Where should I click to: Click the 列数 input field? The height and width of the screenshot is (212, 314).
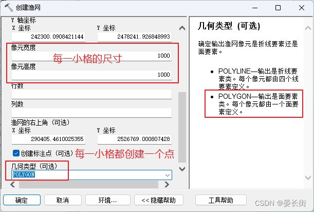pyautogui.click(x=91, y=113)
